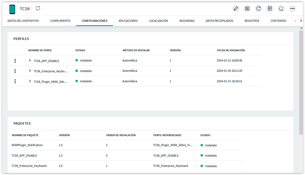The width and height of the screenshot is (305, 175).
Task: Click the clockwise circular arrow icon in header
Action: [x=258, y=9]
